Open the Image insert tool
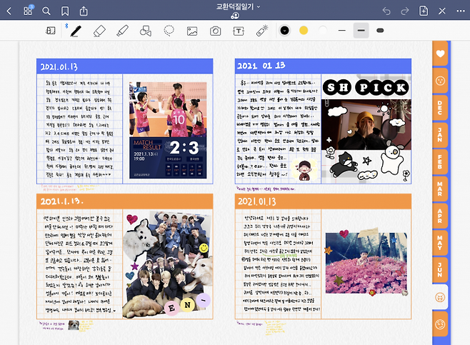470x345 pixels. 192,31
